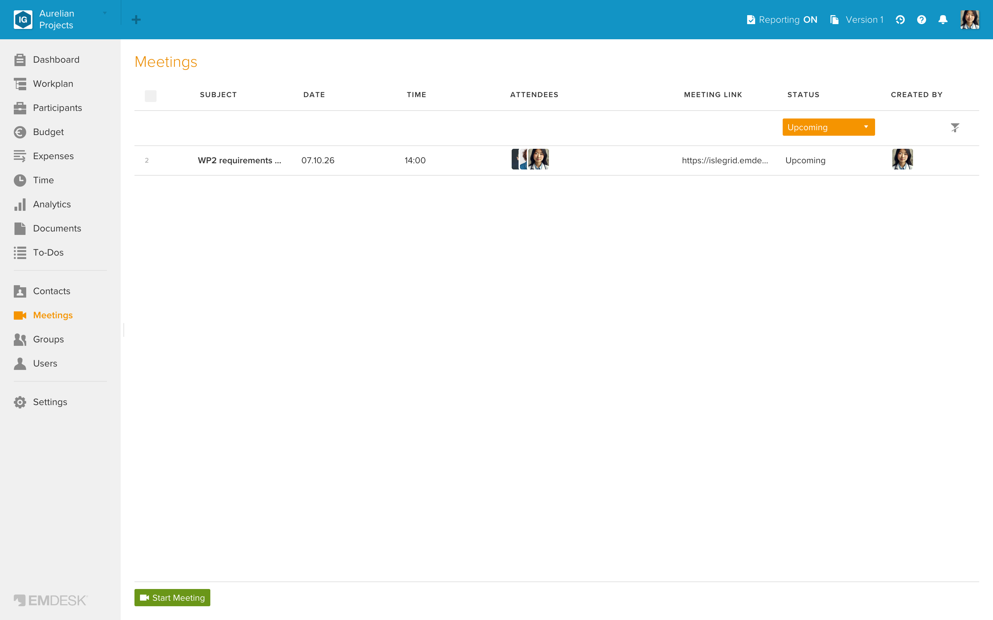Open the Workplan sidebar icon
The width and height of the screenshot is (993, 620).
20,84
